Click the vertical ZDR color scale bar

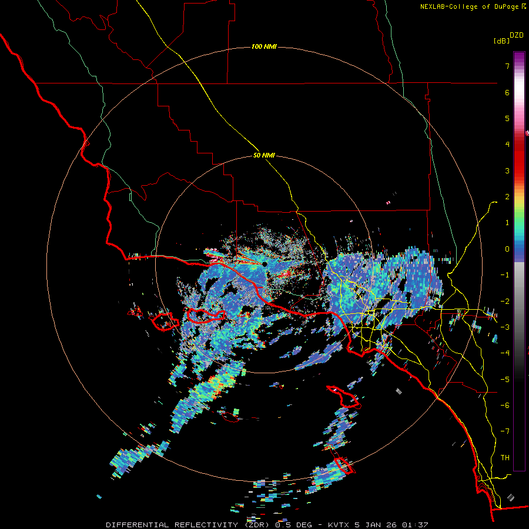[519, 261]
